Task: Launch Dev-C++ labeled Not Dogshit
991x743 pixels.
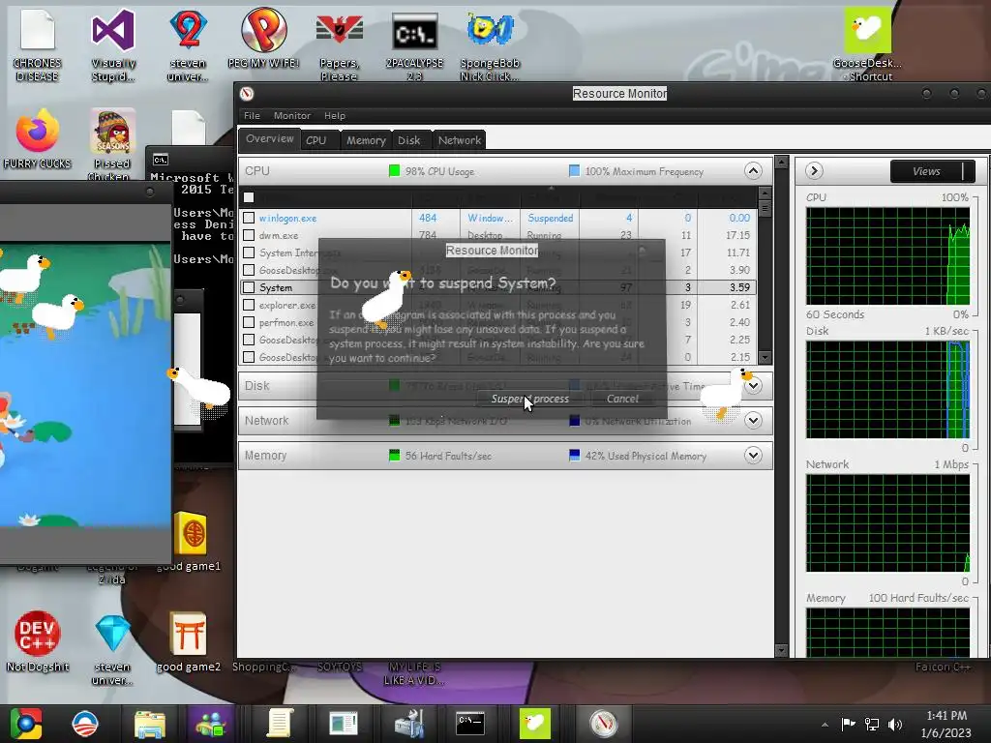Action: click(38, 640)
